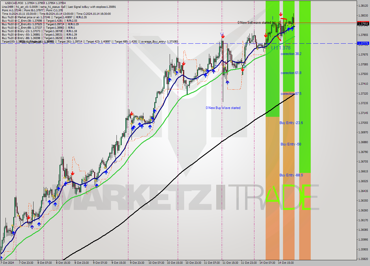This screenshot has height=266, width=370.
Task: Click the 1.36260 price axis label
Action: (x=363, y=210)
